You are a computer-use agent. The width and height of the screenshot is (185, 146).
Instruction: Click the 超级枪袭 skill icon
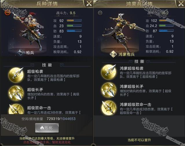(x=16, y=75)
